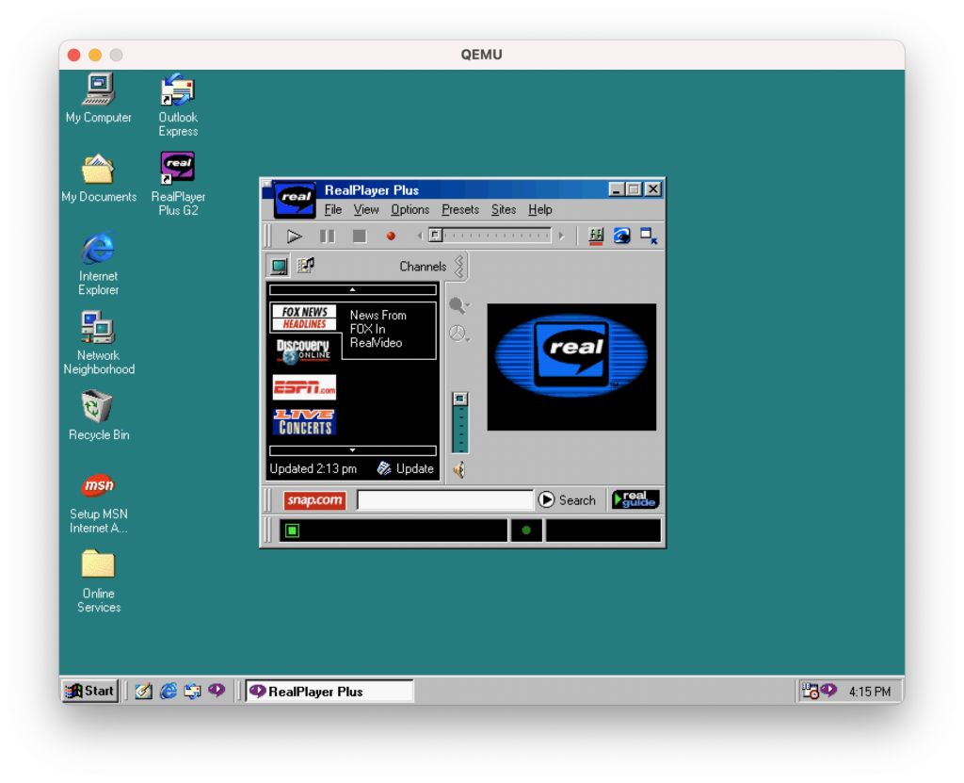Click the snap.com logo button
The image size is (964, 783).
(314, 499)
